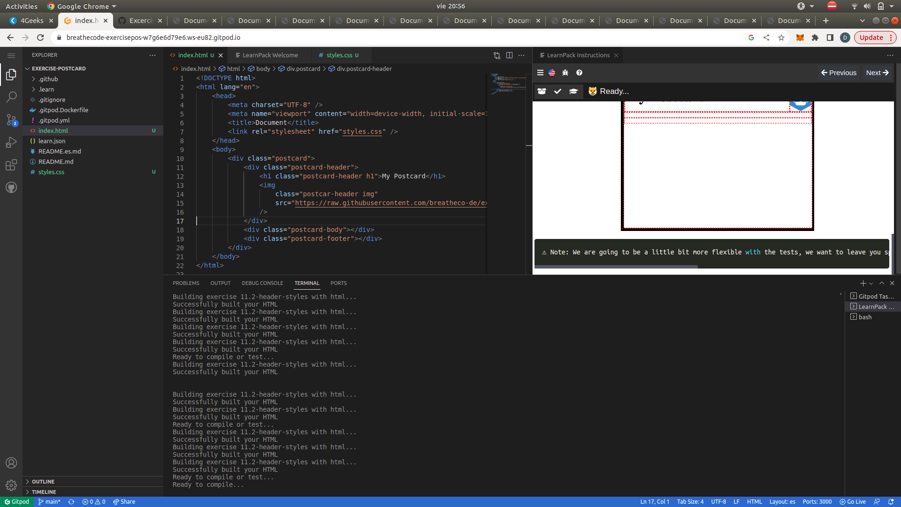
Task: Click the Update button in Chrome
Action: [x=872, y=37]
